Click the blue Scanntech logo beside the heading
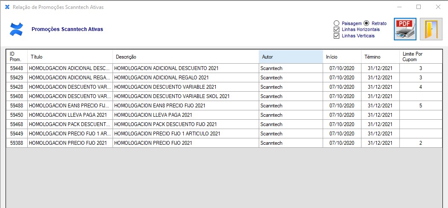The image size is (448, 208). pyautogui.click(x=16, y=29)
